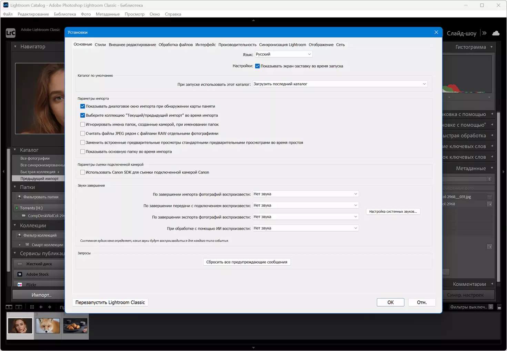Image resolution: width=507 pixels, height=351 pixels.
Task: Click the LrC application logo
Action: click(x=11, y=33)
